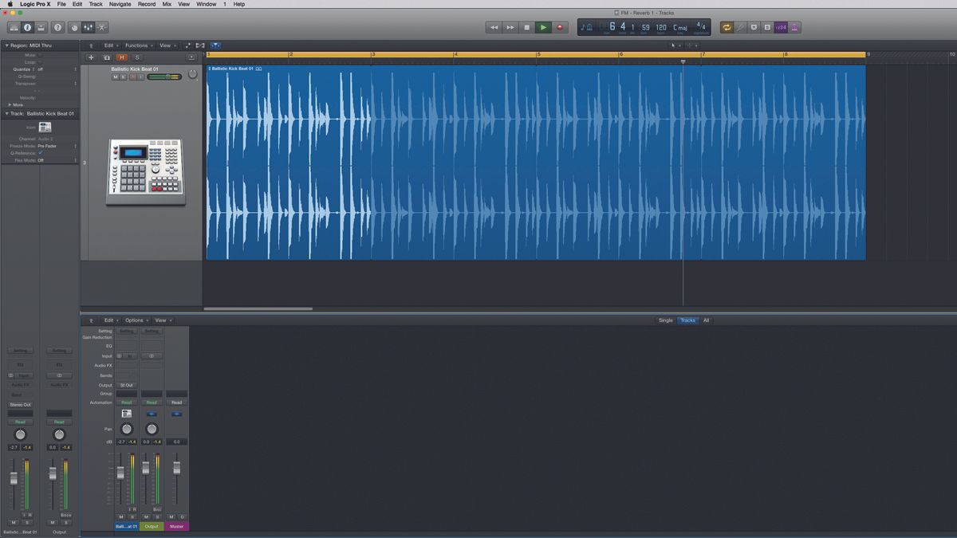Click the Smart Controls icon
This screenshot has width=957, height=538.
[x=74, y=27]
